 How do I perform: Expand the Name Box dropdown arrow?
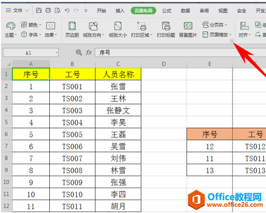(x=57, y=53)
